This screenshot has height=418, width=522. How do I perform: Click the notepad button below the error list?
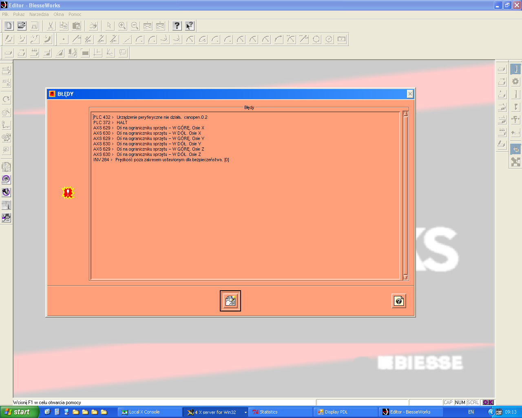[230, 301]
